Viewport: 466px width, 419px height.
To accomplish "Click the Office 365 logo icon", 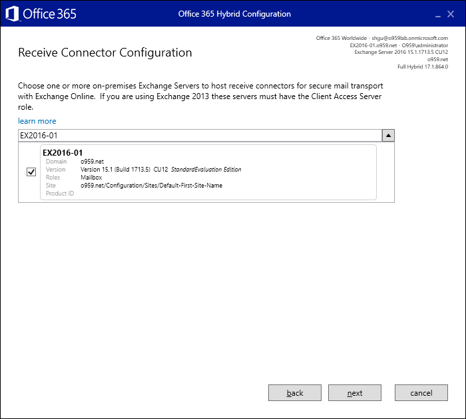I will [12, 14].
